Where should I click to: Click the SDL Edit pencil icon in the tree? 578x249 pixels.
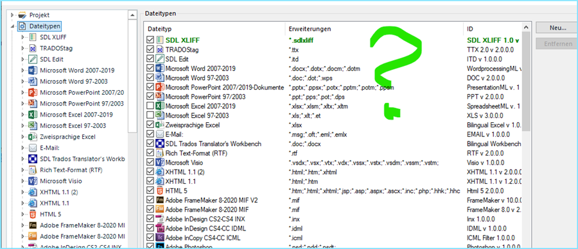[33, 59]
